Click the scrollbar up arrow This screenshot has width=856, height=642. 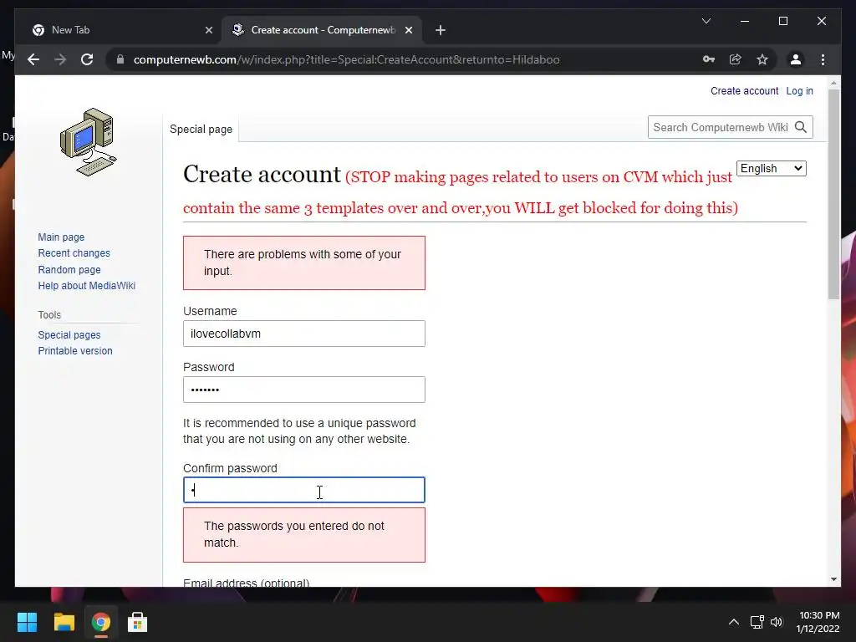click(833, 83)
